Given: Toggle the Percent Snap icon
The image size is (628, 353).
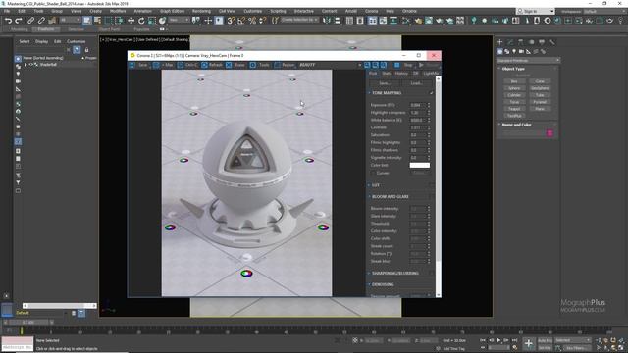Looking at the screenshot, I should pos(252,21).
